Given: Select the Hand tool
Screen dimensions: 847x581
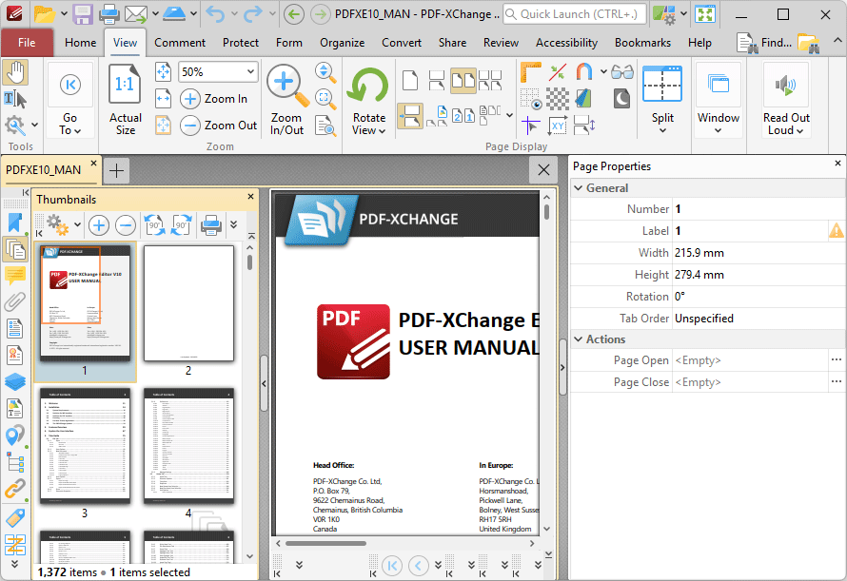Looking at the screenshot, I should [15, 72].
